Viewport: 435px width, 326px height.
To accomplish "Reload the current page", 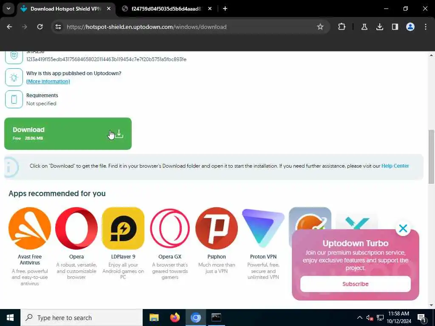I will point(40,27).
